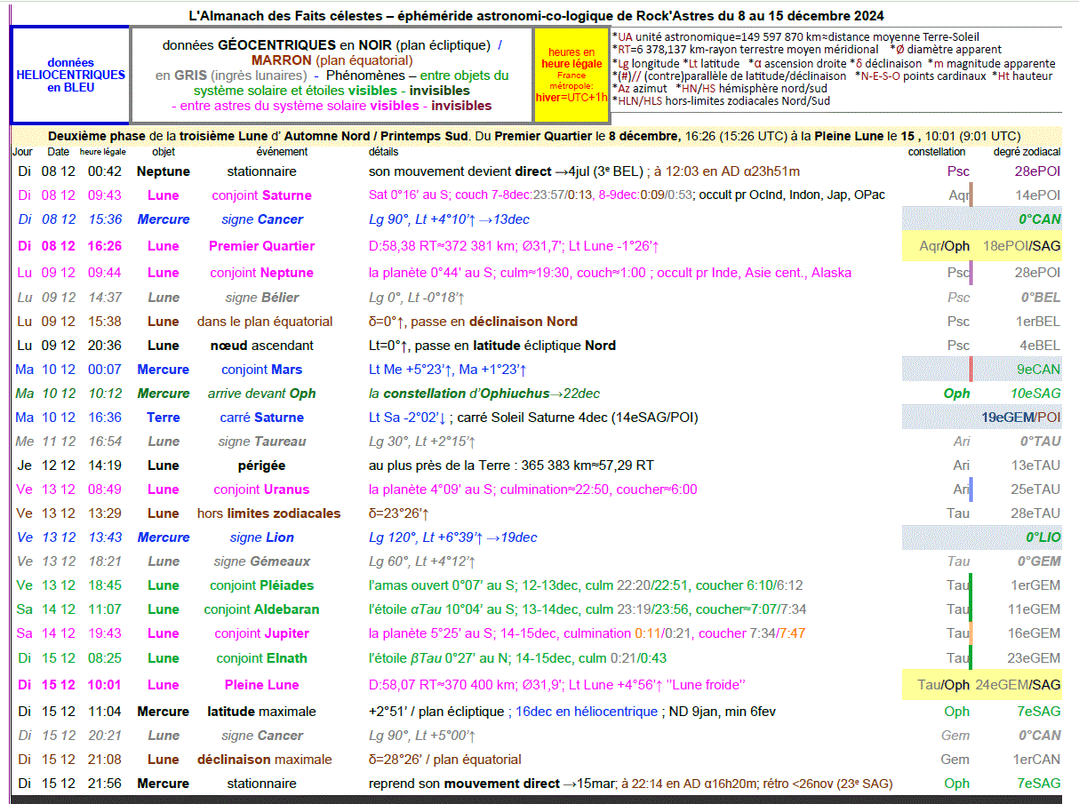Click the '19eGEM/POI' zodiac degree
Image resolution: width=1079 pixels, height=804 pixels.
[x=1021, y=418]
